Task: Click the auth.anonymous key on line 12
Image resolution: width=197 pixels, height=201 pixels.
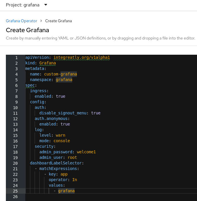Action: 51,118
